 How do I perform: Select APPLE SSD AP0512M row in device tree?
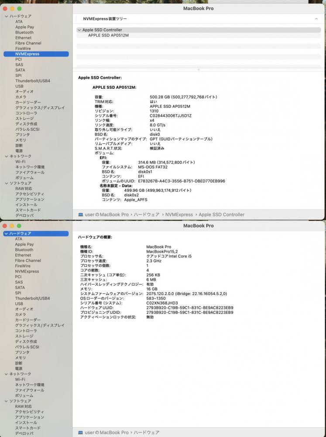coord(199,35)
